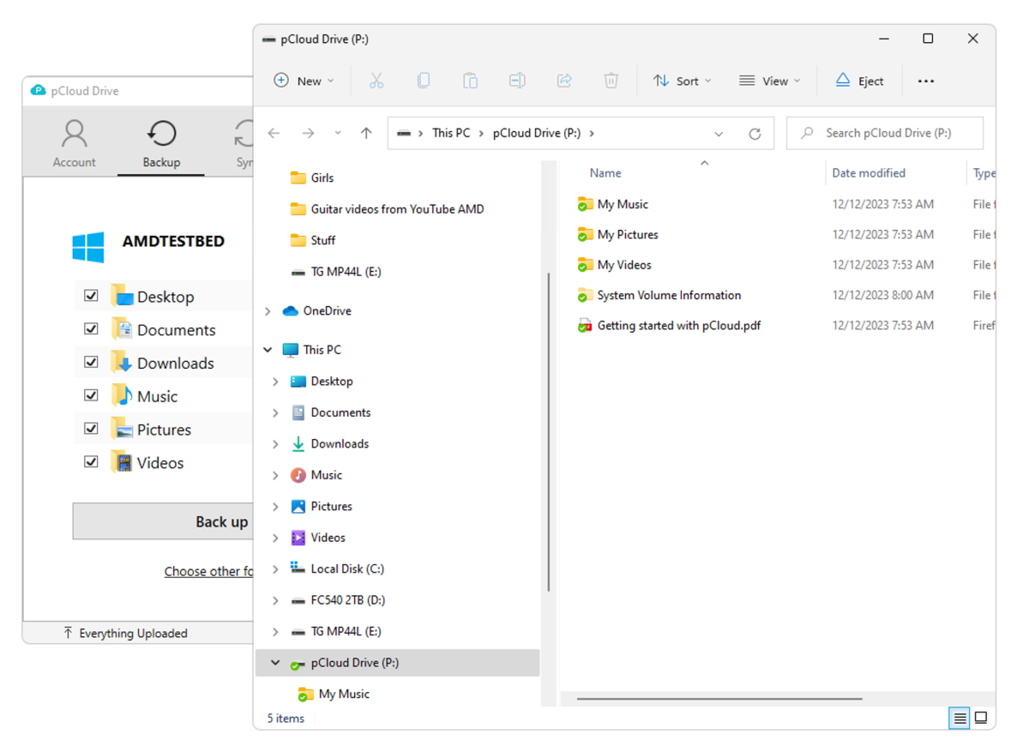Open the address bar history dropdown
The height and width of the screenshot is (752, 1029).
pyautogui.click(x=719, y=134)
